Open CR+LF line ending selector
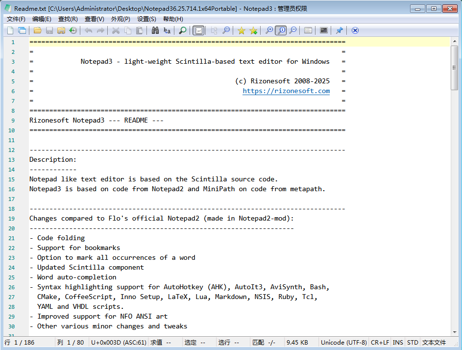 pyautogui.click(x=380, y=342)
